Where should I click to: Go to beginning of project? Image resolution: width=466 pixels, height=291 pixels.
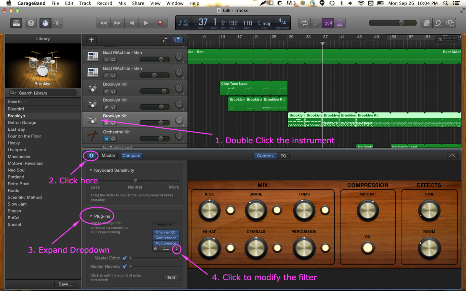click(132, 23)
